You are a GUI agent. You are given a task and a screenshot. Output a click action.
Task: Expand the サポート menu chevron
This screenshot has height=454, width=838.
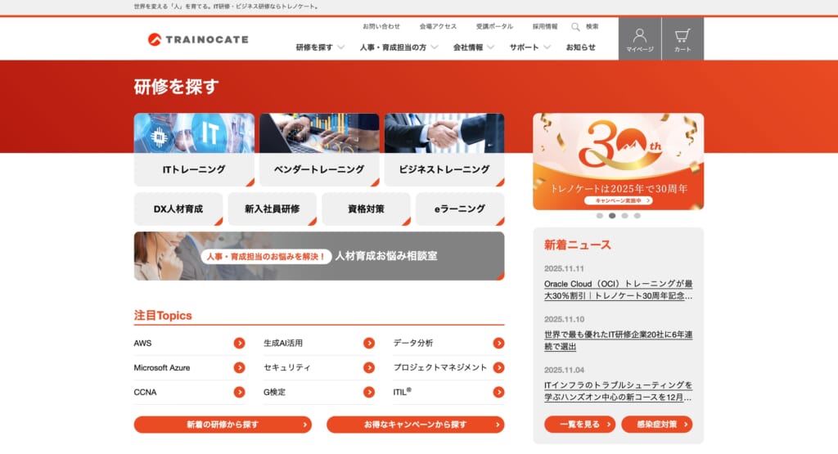tap(547, 47)
